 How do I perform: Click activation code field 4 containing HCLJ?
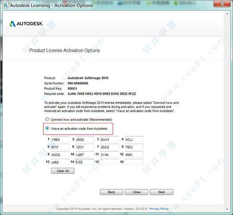pos(134,139)
